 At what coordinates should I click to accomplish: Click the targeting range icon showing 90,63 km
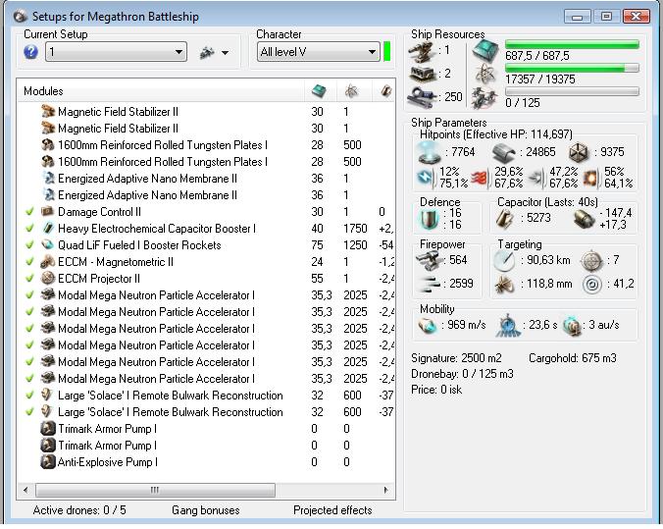[x=504, y=261]
